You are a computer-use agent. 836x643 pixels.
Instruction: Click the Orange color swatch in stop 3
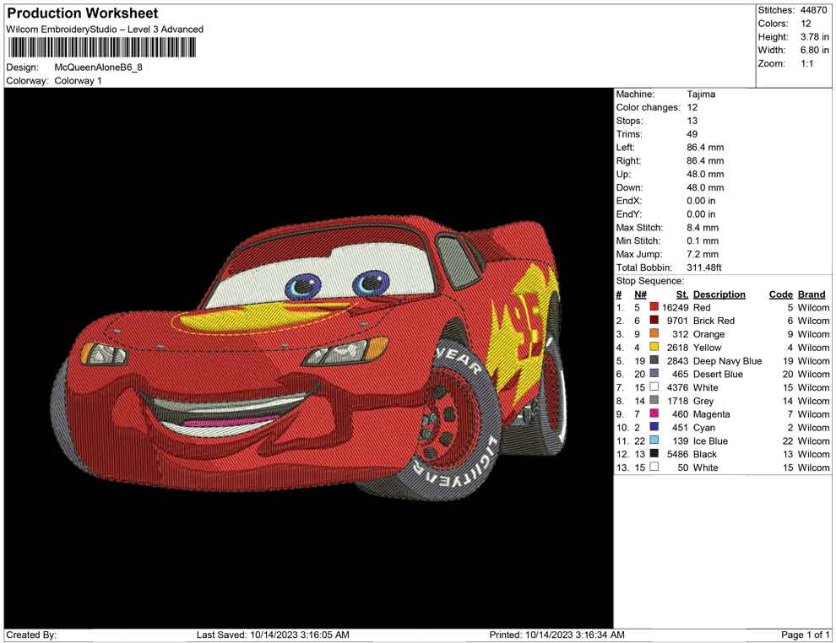654,333
